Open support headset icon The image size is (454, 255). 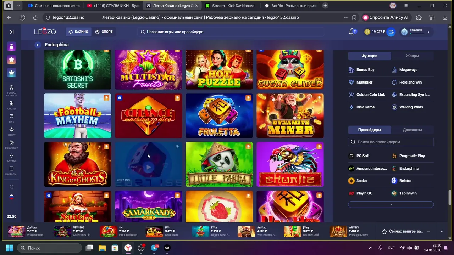[x=12, y=187]
